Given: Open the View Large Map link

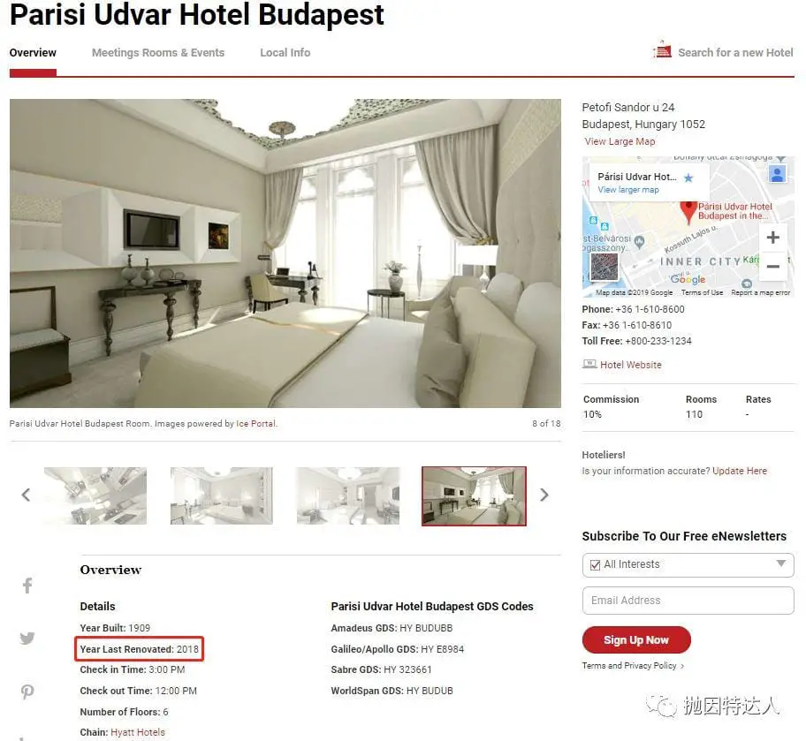Looking at the screenshot, I should click(x=620, y=141).
